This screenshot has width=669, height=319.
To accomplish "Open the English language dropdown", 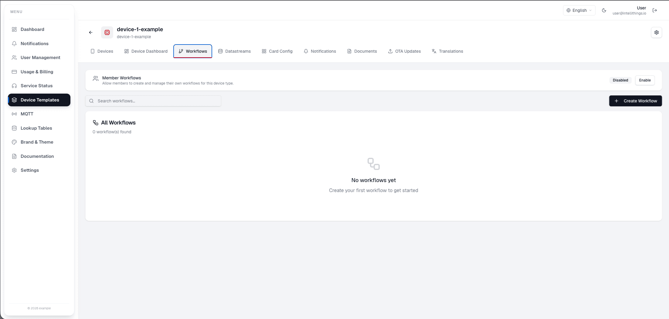I will [579, 10].
